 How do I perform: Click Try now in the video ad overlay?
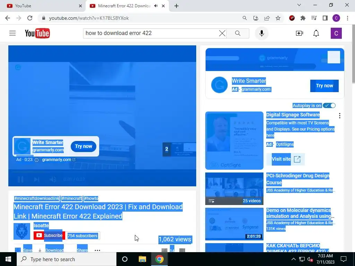click(x=84, y=147)
